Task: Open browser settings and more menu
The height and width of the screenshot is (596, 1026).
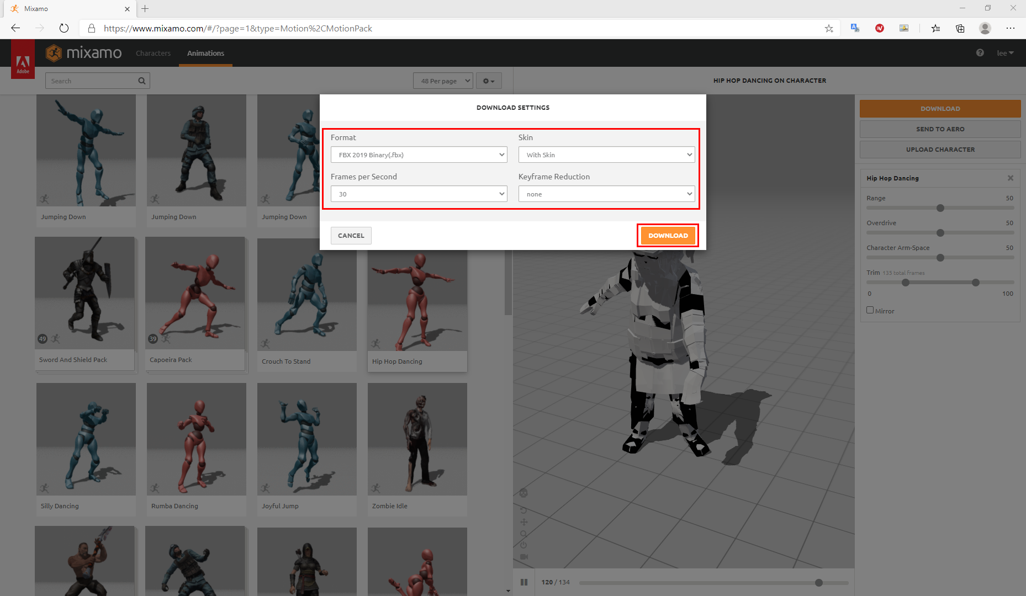Action: 1011,28
